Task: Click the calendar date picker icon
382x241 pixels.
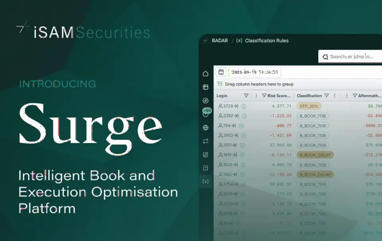Action: (x=221, y=72)
